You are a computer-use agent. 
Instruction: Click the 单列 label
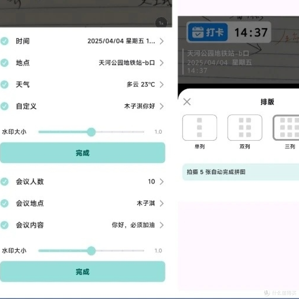click(x=199, y=147)
